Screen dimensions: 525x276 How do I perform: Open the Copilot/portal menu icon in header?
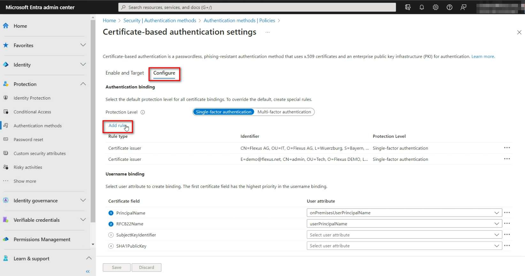click(x=408, y=7)
